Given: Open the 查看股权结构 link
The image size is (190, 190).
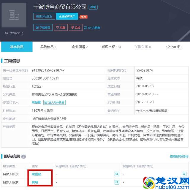Looking at the screenshot, I should (x=179, y=156).
